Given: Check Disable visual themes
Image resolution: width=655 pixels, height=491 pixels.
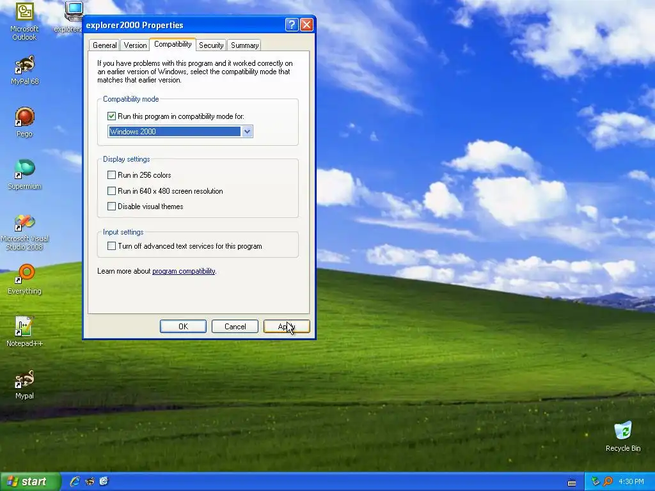Looking at the screenshot, I should pyautogui.click(x=111, y=207).
